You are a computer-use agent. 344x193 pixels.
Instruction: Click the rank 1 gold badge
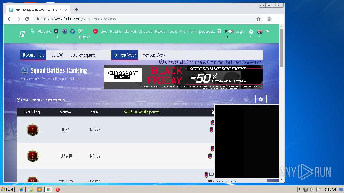coord(33,130)
